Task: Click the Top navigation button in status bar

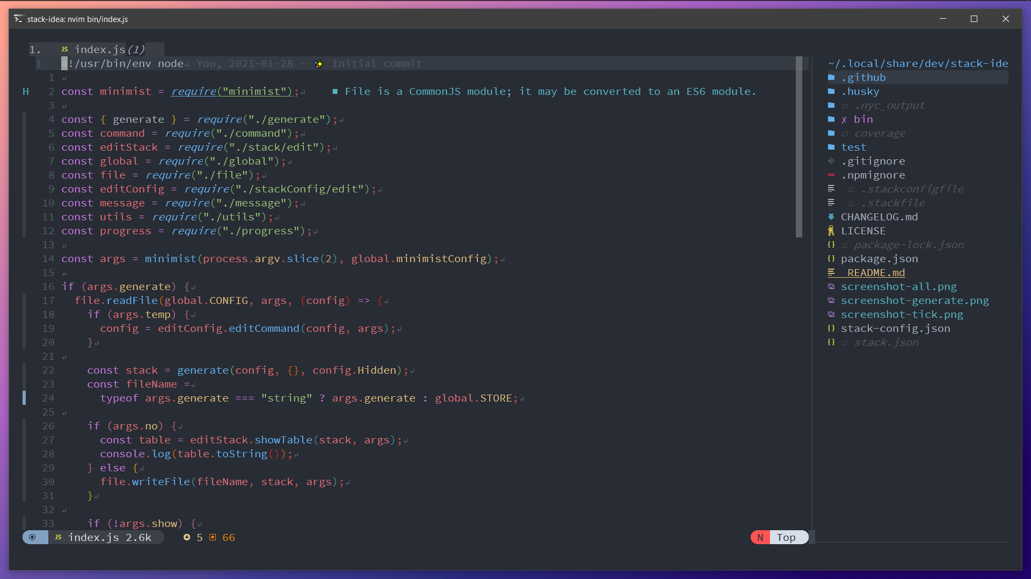Action: (x=786, y=537)
